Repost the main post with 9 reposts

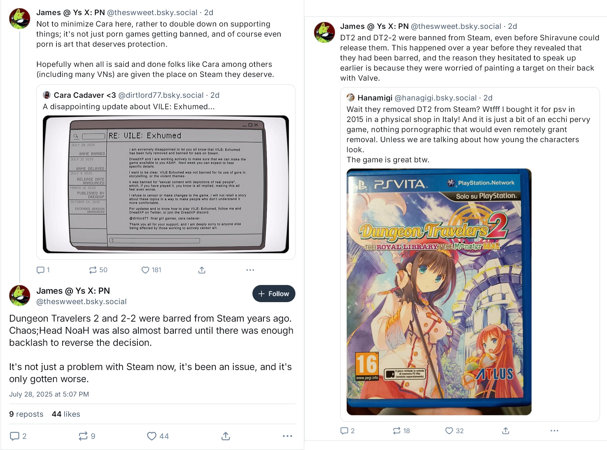(87, 436)
